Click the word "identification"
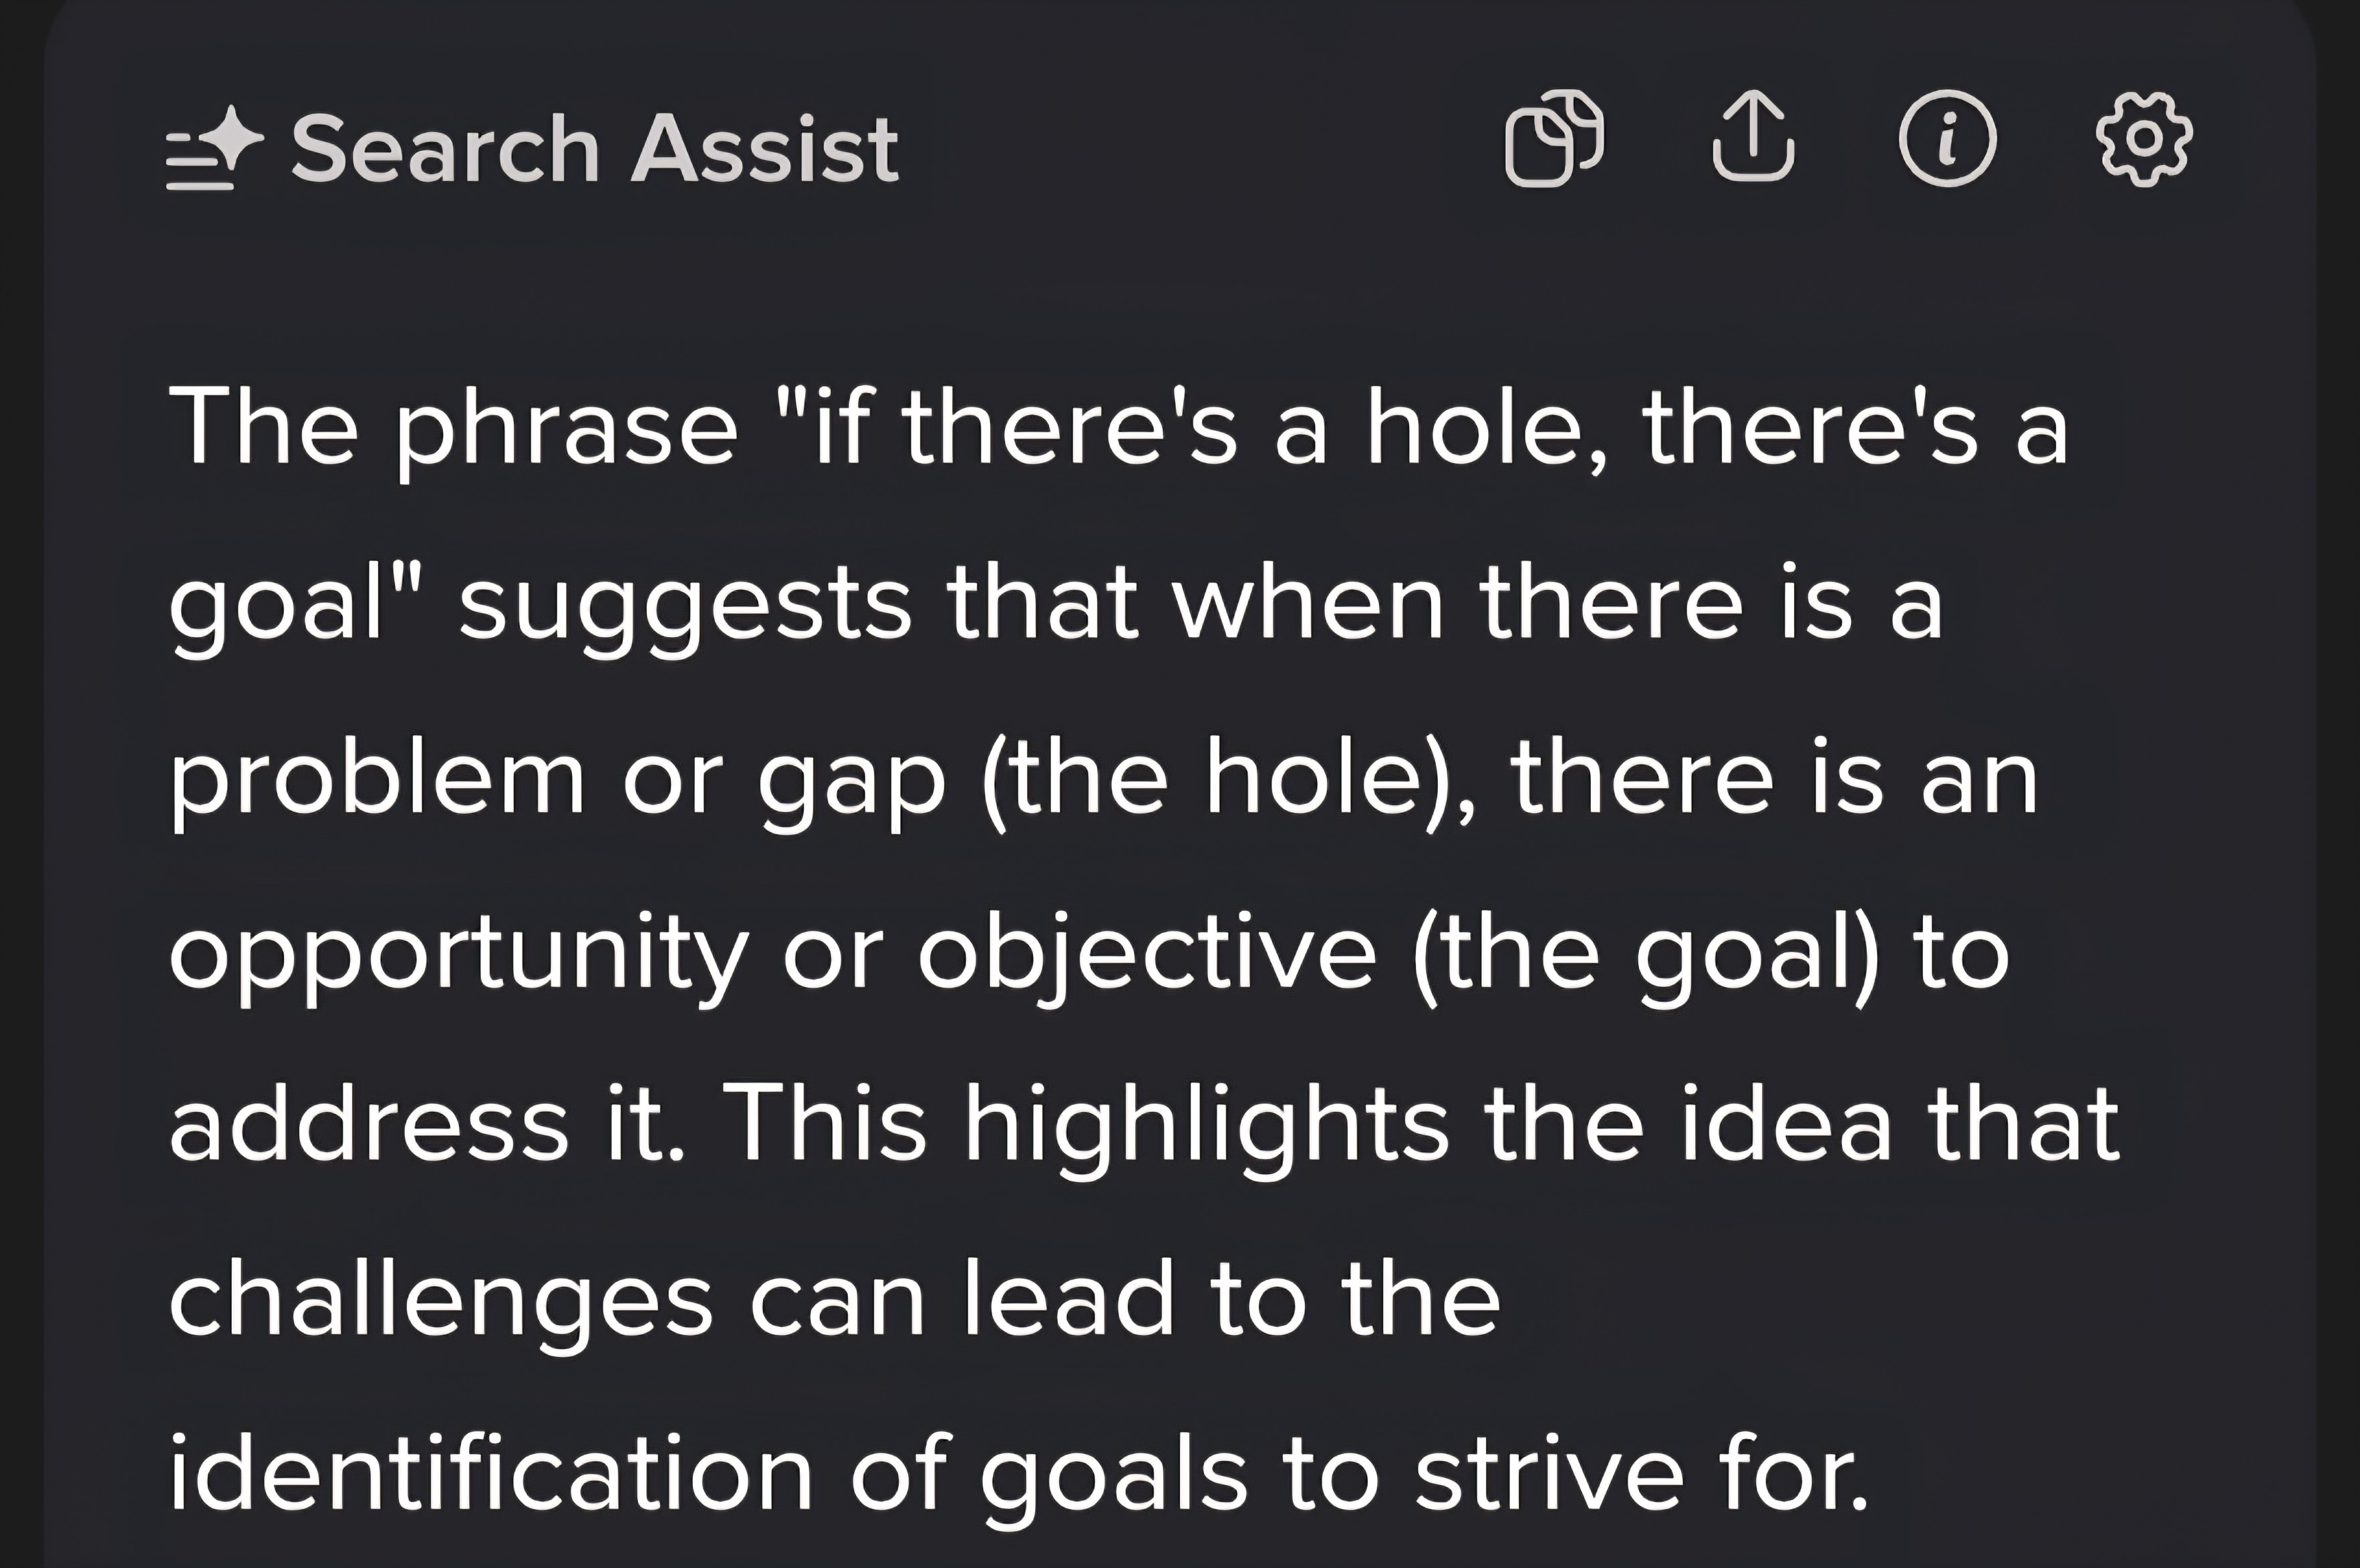 (x=490, y=1475)
